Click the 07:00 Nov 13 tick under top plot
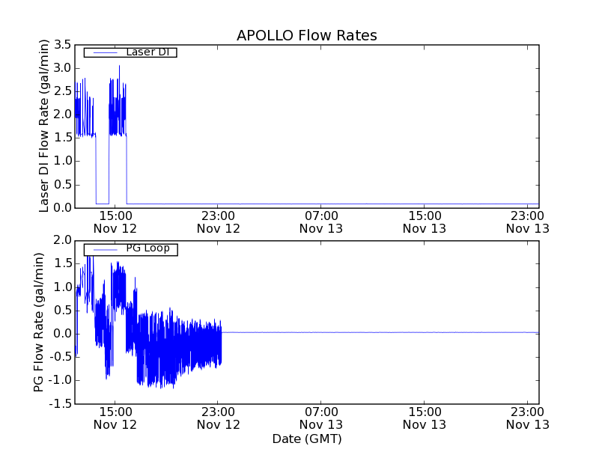Image resolution: width=599 pixels, height=449 pixels. point(321,222)
